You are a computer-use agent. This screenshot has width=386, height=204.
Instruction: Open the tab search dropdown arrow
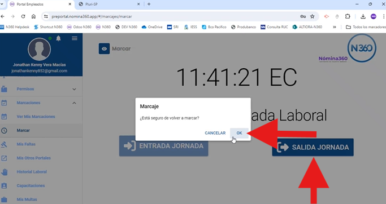click(x=2, y=4)
